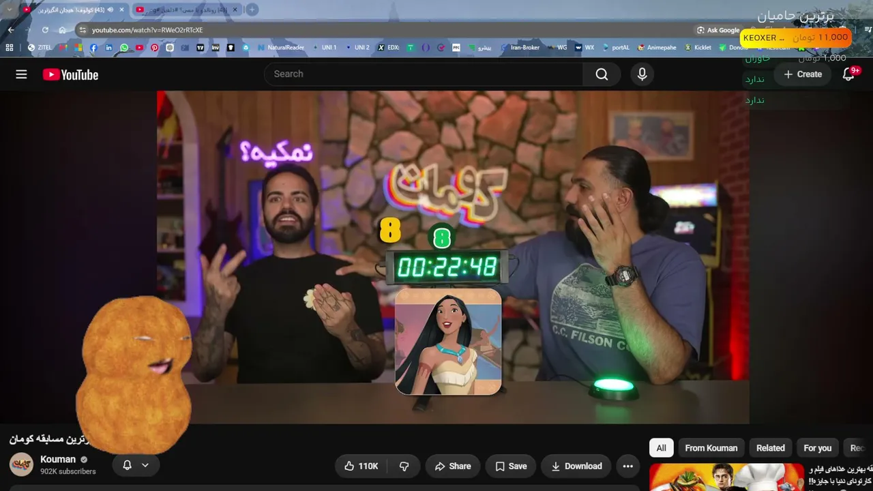Screen dimensions: 873x491
Task: Open a new browser tab
Action: click(x=252, y=10)
